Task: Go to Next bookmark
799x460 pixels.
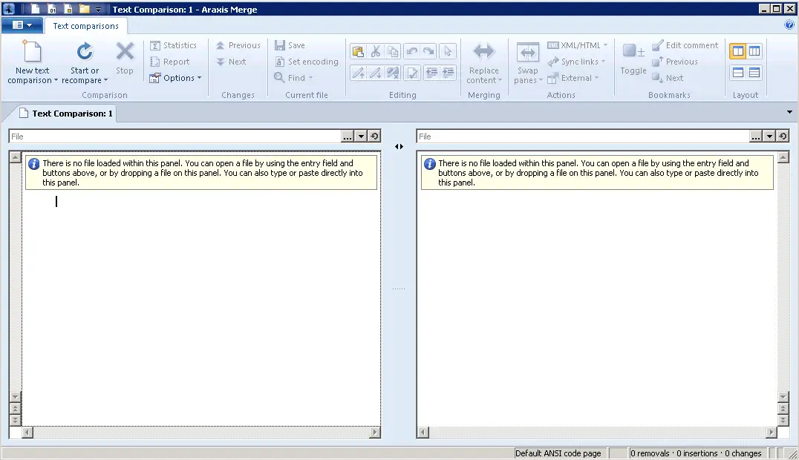Action: [x=668, y=78]
